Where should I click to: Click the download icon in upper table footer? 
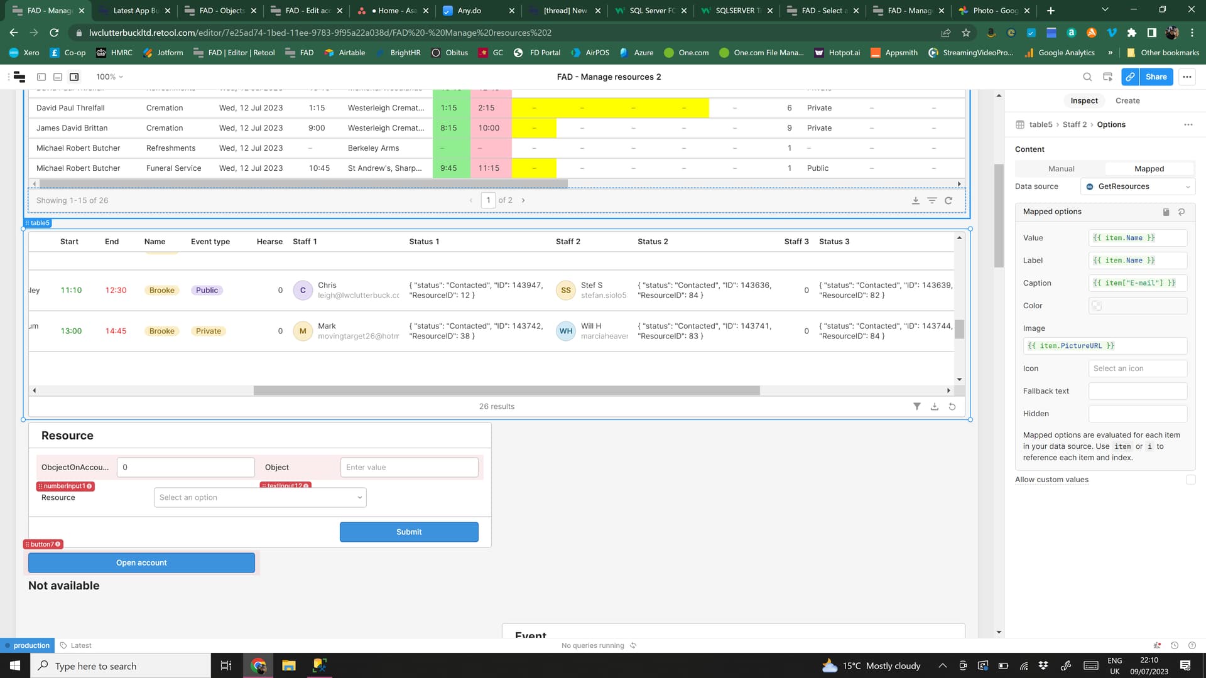[916, 200]
